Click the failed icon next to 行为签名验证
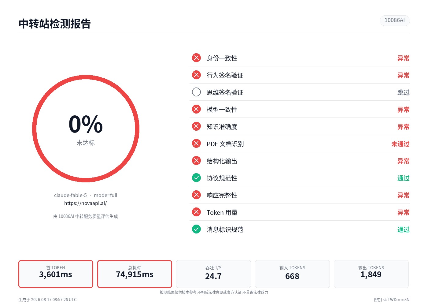The width and height of the screenshot is (428, 306). pyautogui.click(x=196, y=75)
